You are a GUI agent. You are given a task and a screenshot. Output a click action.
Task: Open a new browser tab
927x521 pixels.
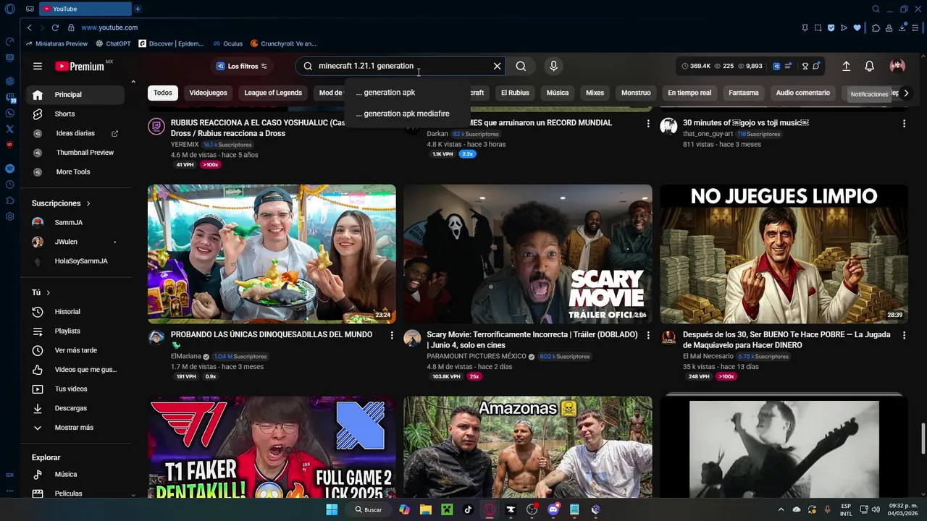coord(138,9)
